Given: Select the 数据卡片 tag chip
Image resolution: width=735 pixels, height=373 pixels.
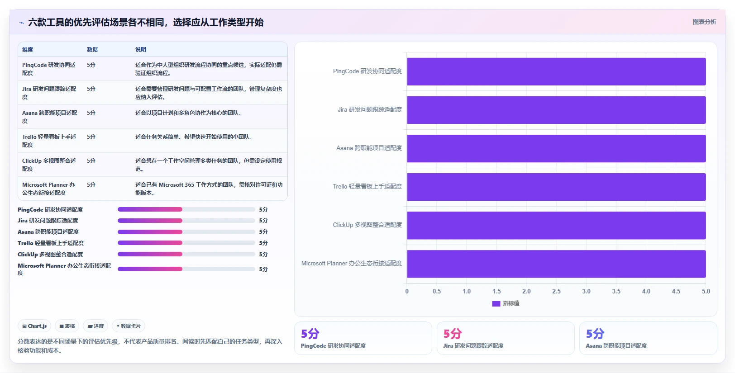Looking at the screenshot, I should (x=128, y=326).
